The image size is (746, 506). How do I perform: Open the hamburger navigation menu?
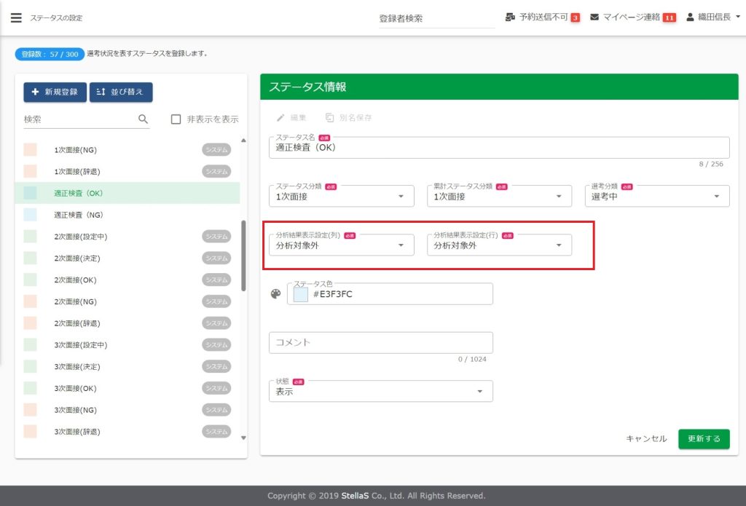(x=16, y=17)
